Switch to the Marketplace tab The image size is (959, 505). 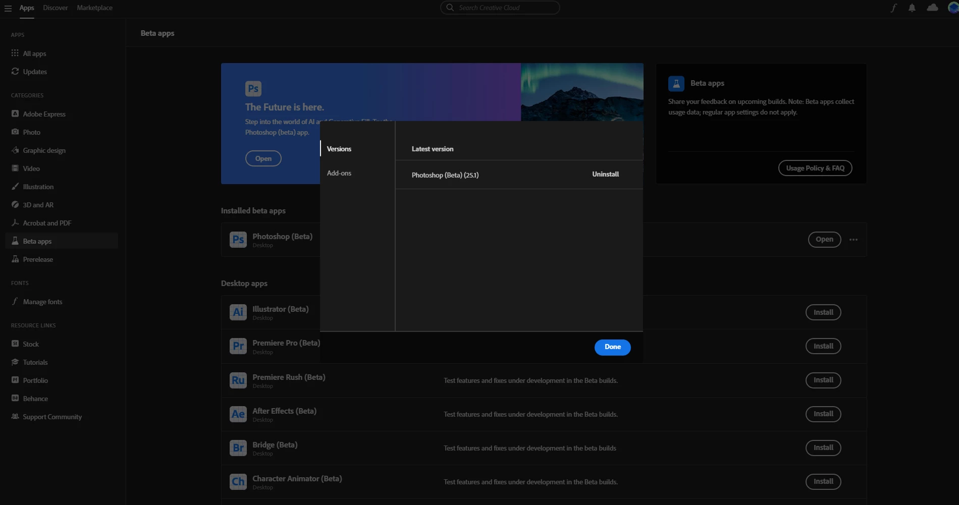(x=95, y=8)
